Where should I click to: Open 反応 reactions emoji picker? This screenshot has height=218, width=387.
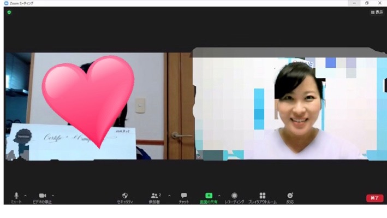coord(290,198)
